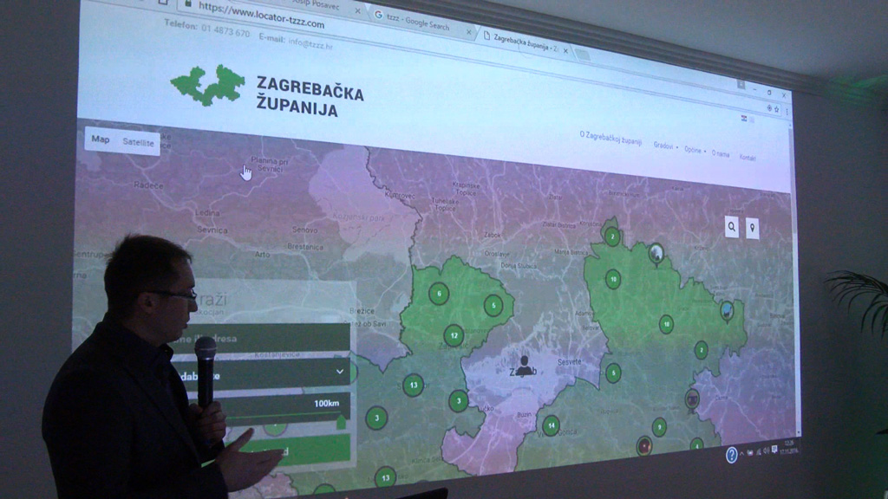This screenshot has width=888, height=499.
Task: Click the Brežice label on the map
Action: pos(362,311)
